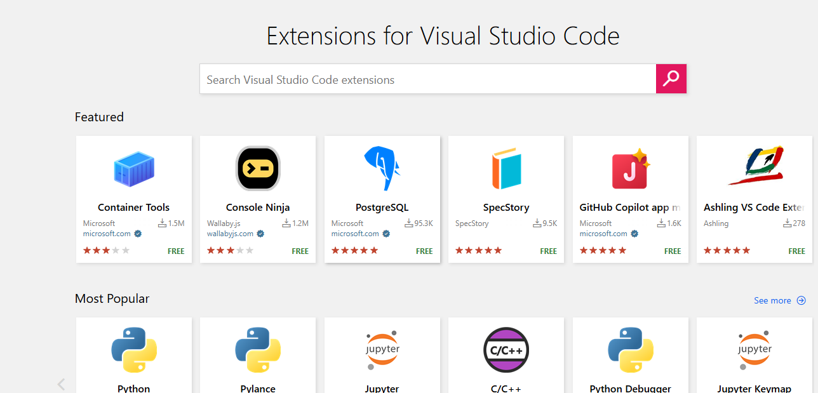Click the Most Popular section heading
Viewport: 818px width, 393px height.
click(112, 298)
